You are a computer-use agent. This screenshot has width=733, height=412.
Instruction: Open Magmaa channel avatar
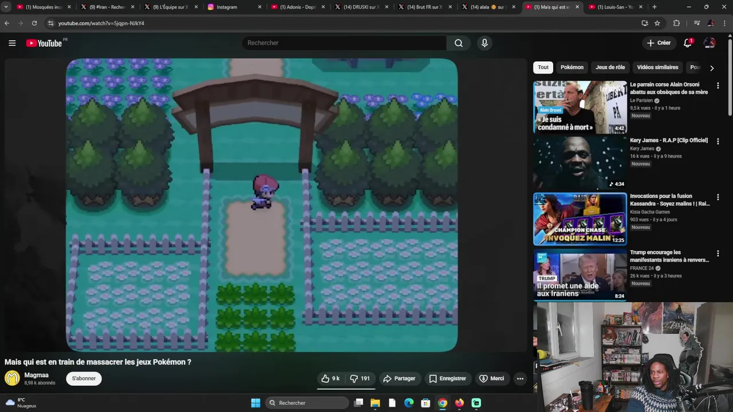tap(12, 378)
